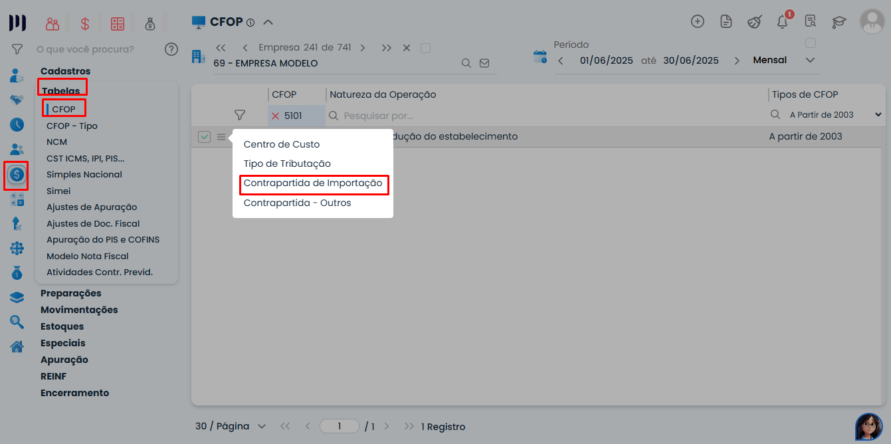Open the hamburger row menu icon
The width and height of the screenshot is (891, 444).
(221, 137)
